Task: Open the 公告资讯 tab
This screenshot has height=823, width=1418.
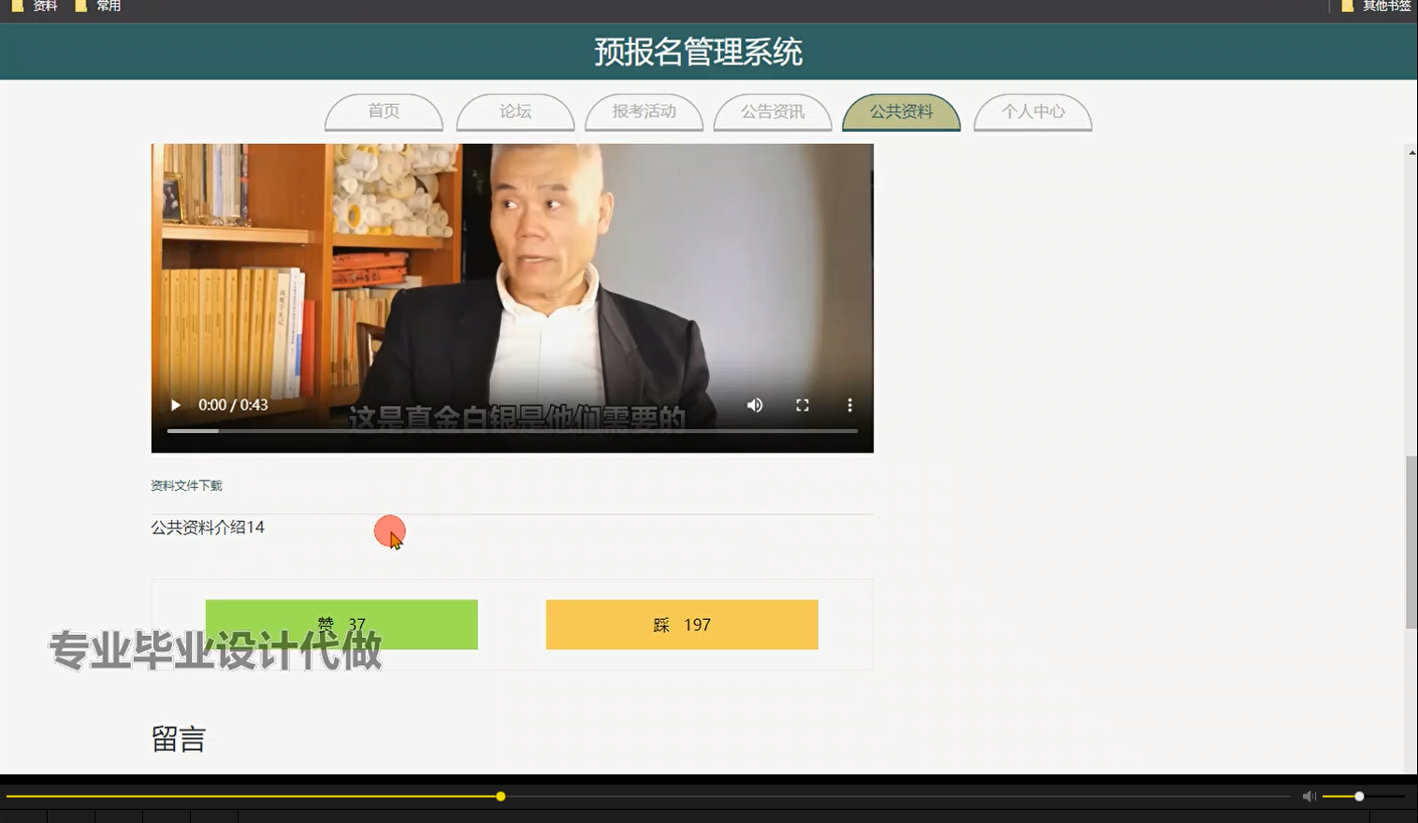Action: pos(773,111)
